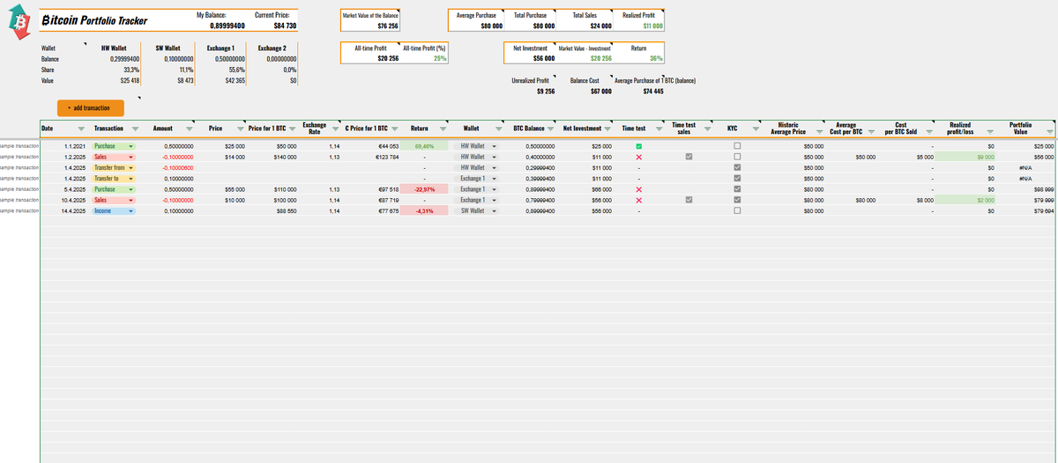The width and height of the screenshot is (1058, 463).
Task: Click the Unrealized Profit value $9 256
Action: [546, 91]
